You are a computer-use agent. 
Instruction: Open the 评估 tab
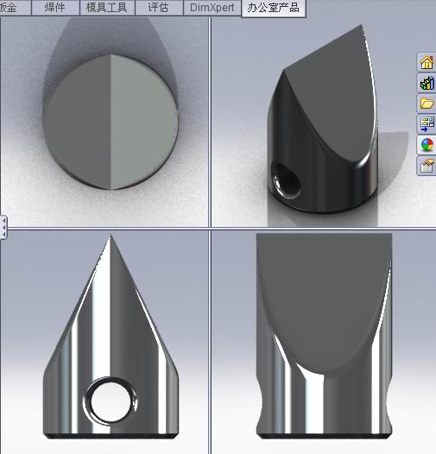click(158, 8)
